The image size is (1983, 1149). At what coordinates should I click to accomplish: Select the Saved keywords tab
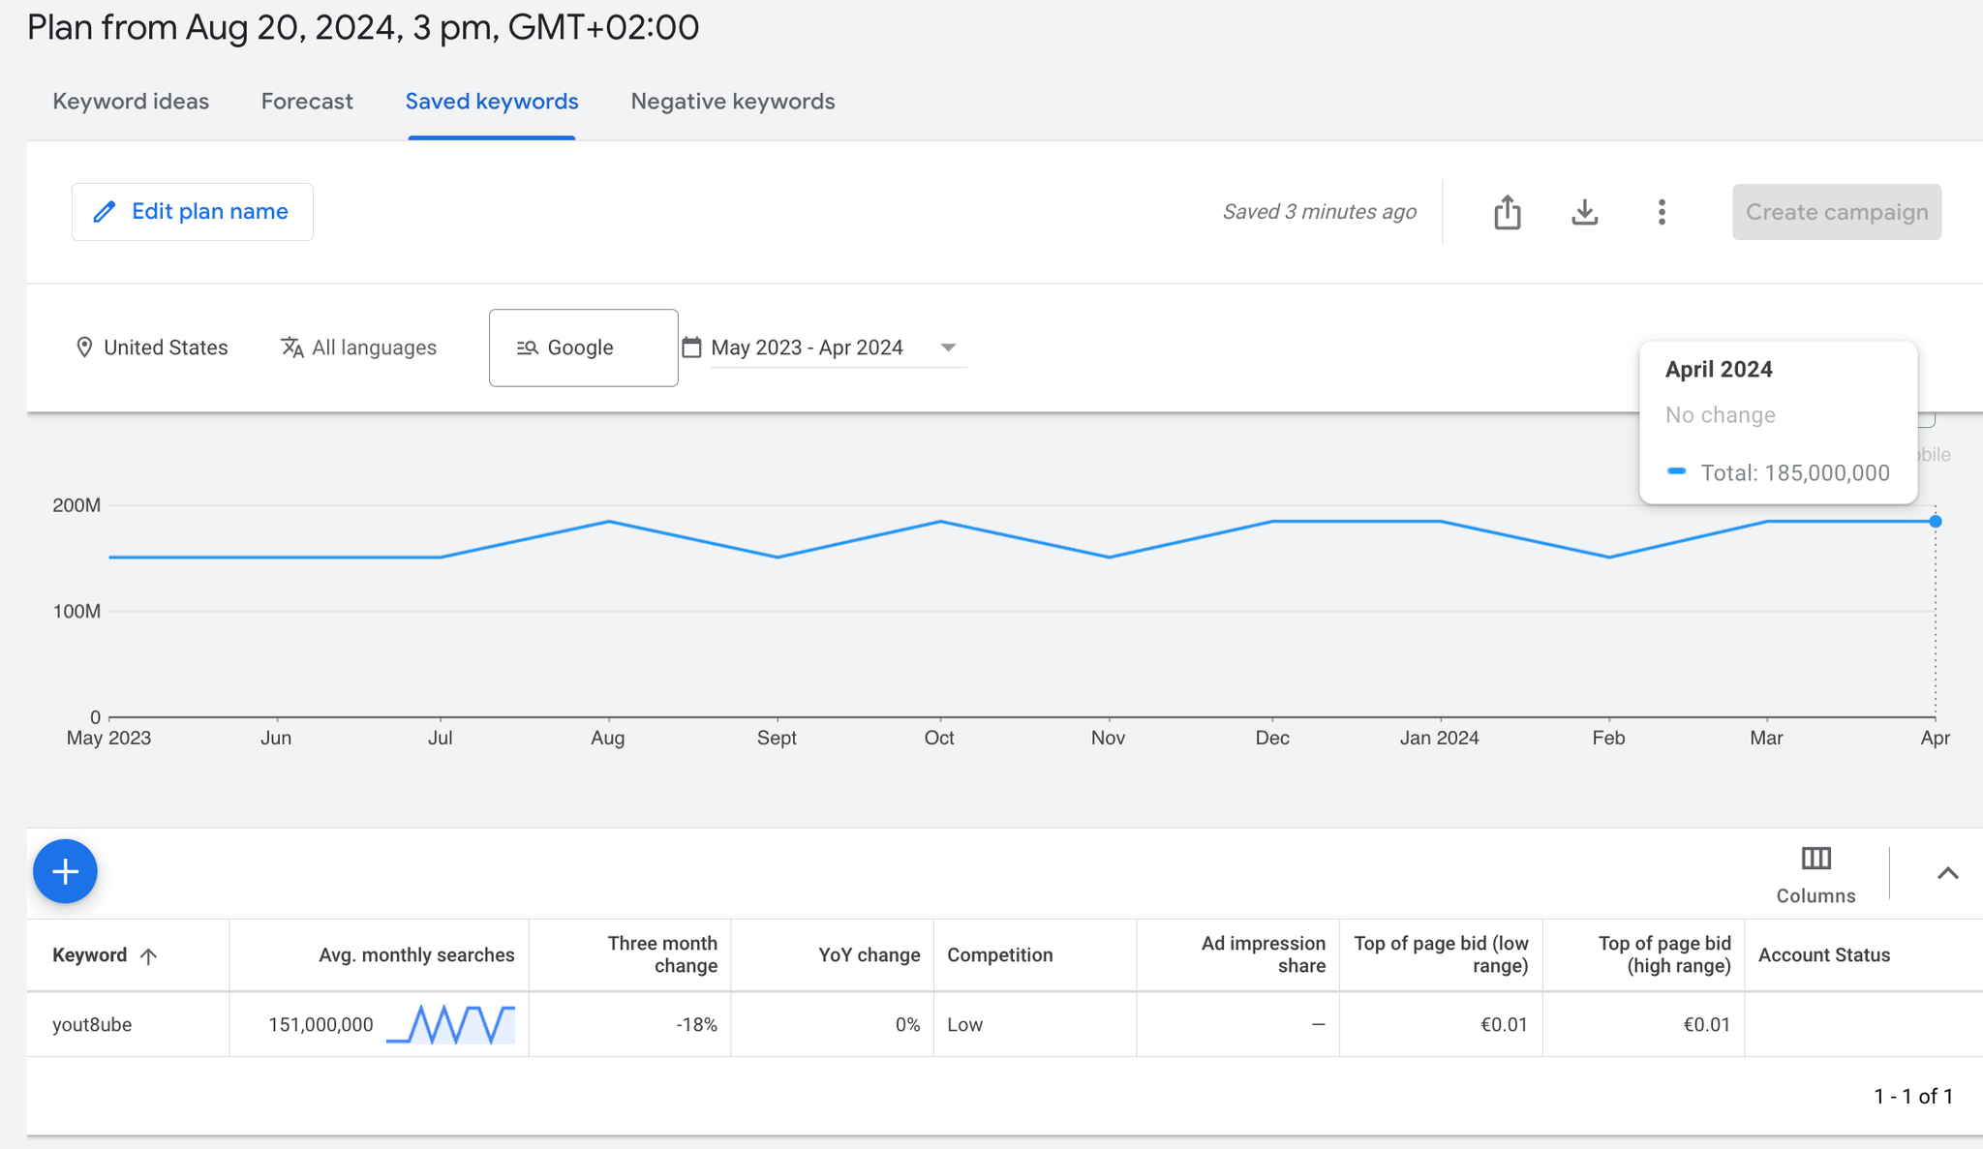click(x=492, y=102)
